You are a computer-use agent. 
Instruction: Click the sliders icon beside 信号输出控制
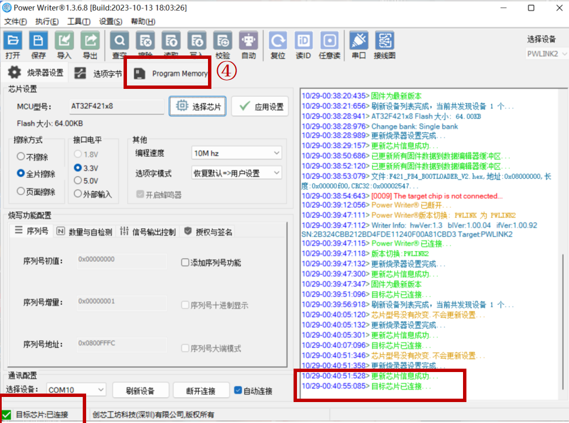pyautogui.click(x=124, y=231)
